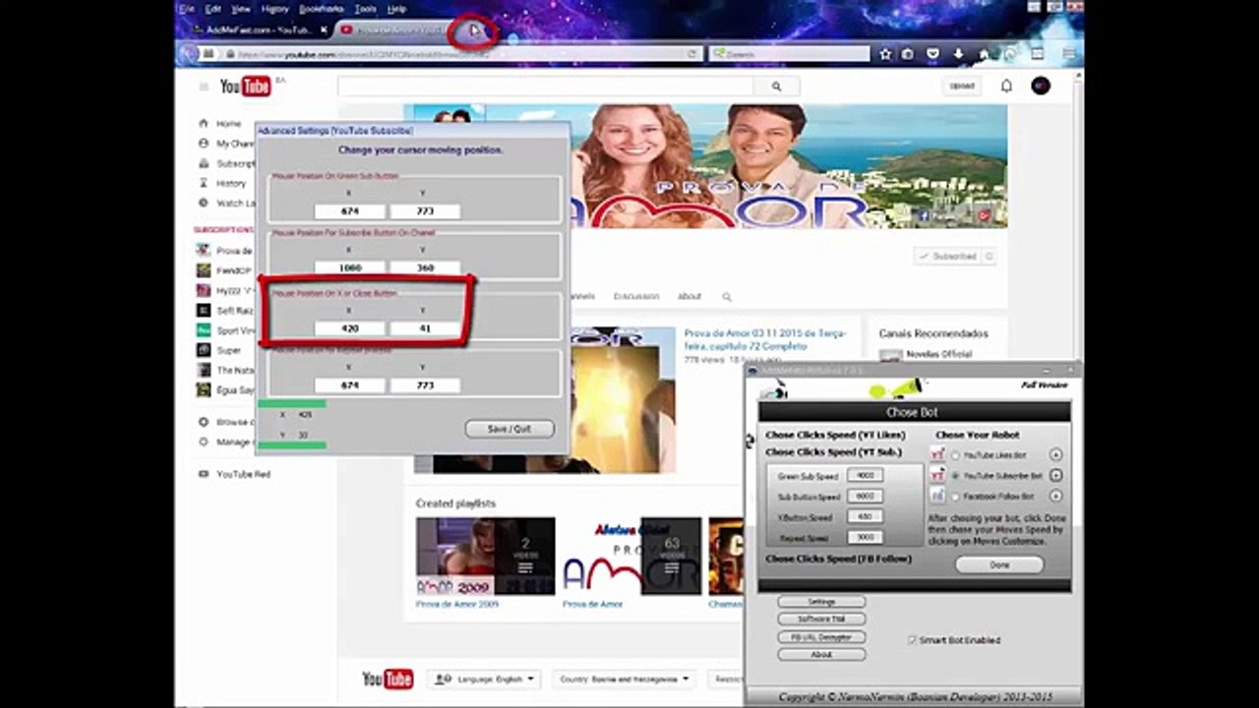1259x708 pixels.
Task: Click the Firefox URL address bar
Action: (x=452, y=54)
